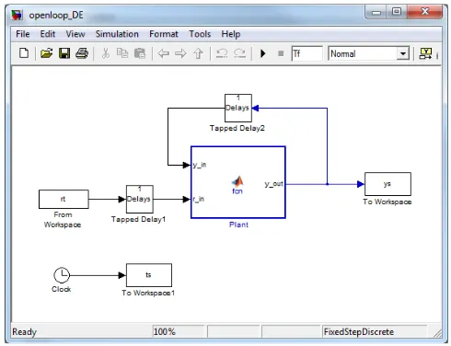Navigate back with the left arrow icon
Screen dimensions: 451x346
163,53
